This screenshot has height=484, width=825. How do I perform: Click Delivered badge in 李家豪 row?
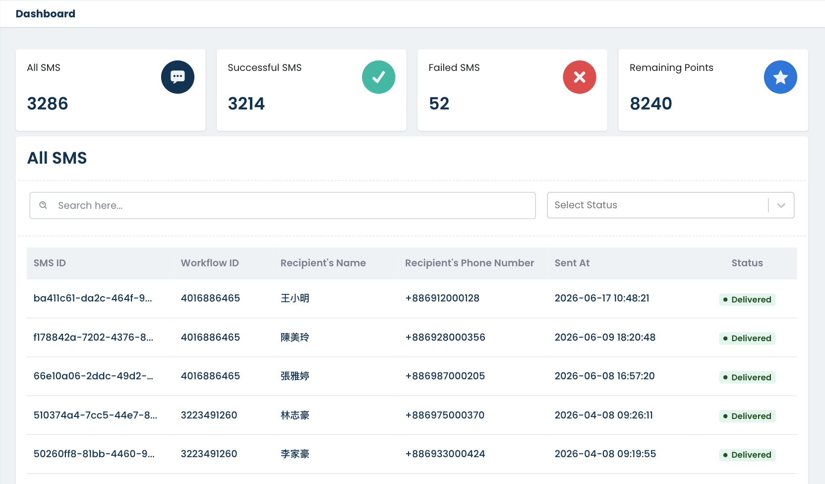coord(747,455)
